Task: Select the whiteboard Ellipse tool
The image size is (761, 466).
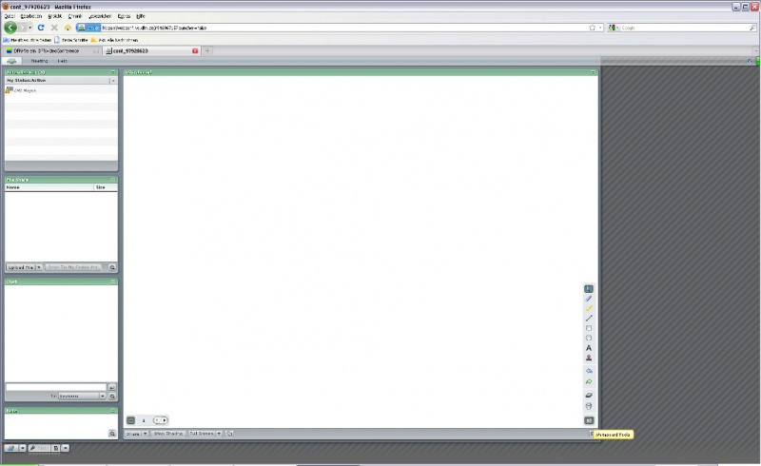Action: (x=589, y=338)
